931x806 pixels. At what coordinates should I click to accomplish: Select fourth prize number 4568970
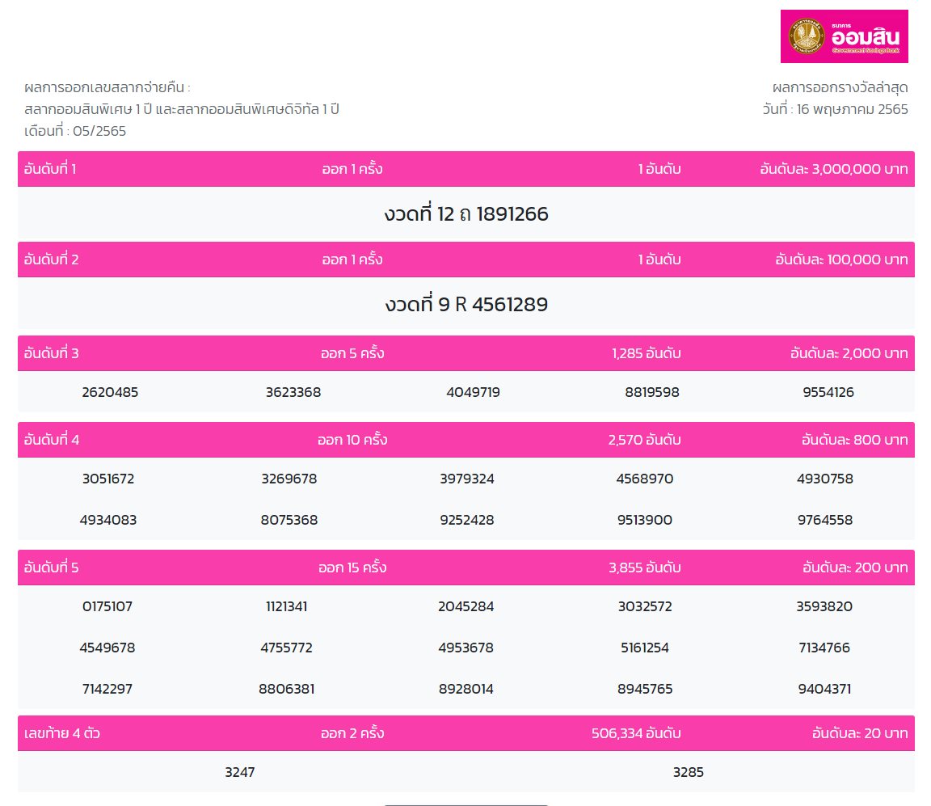645,479
